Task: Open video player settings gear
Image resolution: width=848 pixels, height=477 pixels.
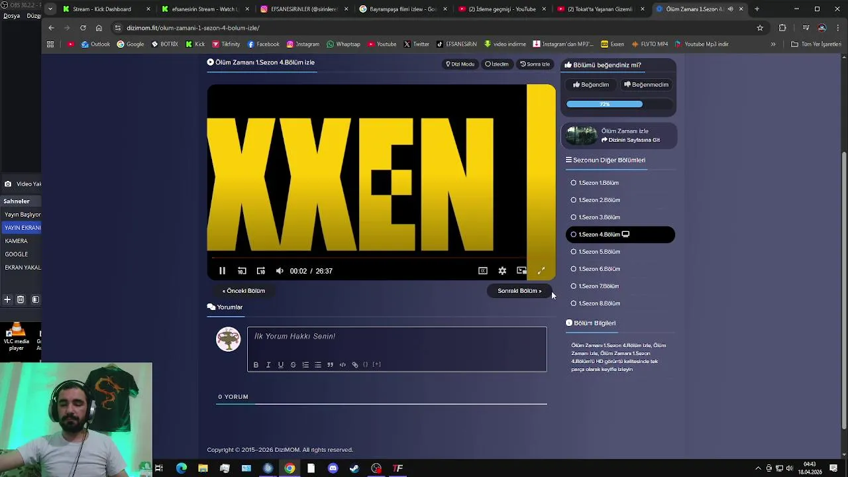Action: click(502, 271)
